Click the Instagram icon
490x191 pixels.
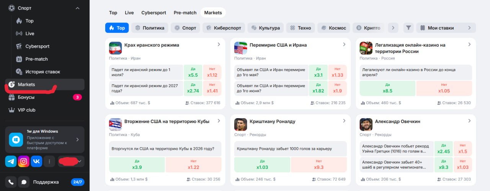[24, 161]
